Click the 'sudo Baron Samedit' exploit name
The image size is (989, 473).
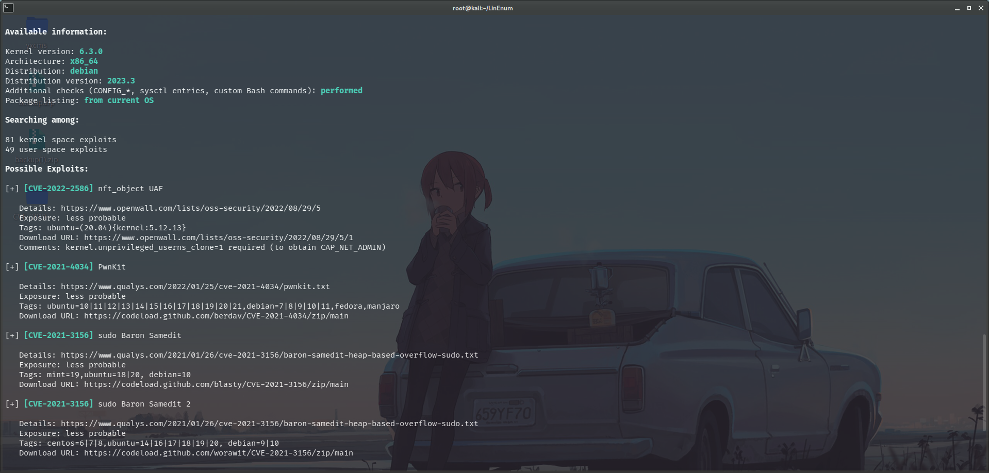[x=140, y=335]
